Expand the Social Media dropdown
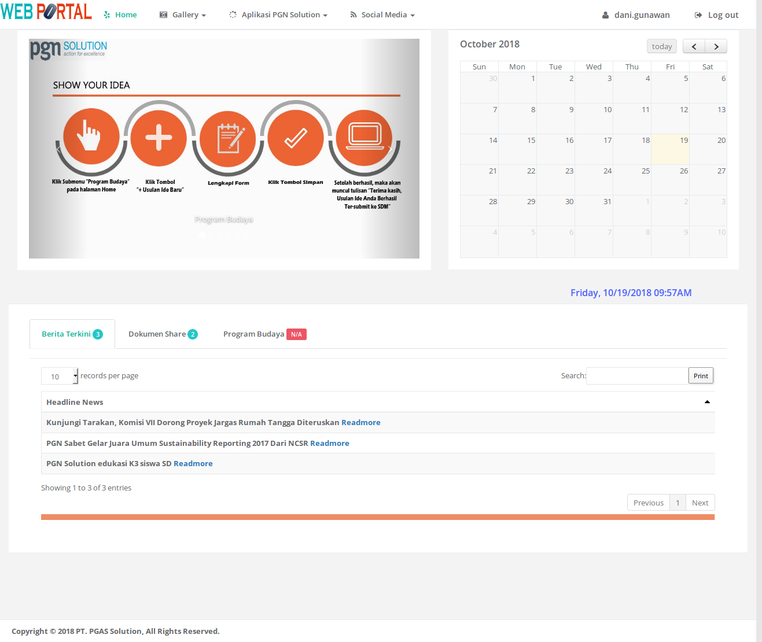 coord(382,15)
